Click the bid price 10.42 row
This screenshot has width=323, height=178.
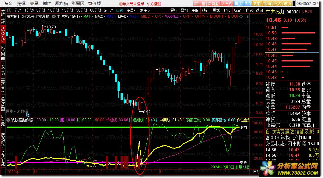[292, 77]
